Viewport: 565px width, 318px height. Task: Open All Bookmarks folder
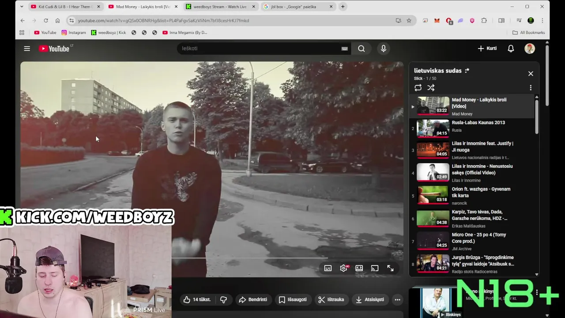(528, 33)
